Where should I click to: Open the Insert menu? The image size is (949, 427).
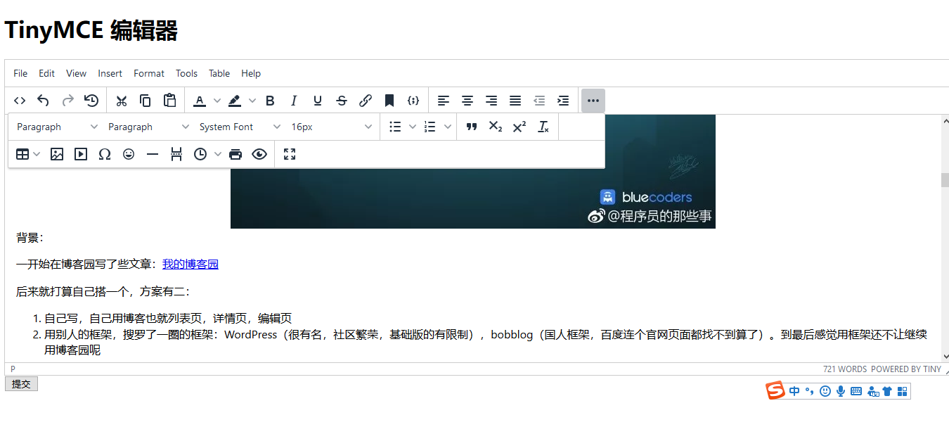tap(110, 73)
